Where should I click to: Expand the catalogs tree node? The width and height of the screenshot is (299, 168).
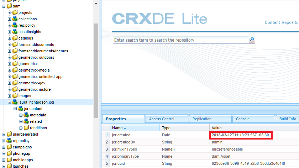[10, 38]
